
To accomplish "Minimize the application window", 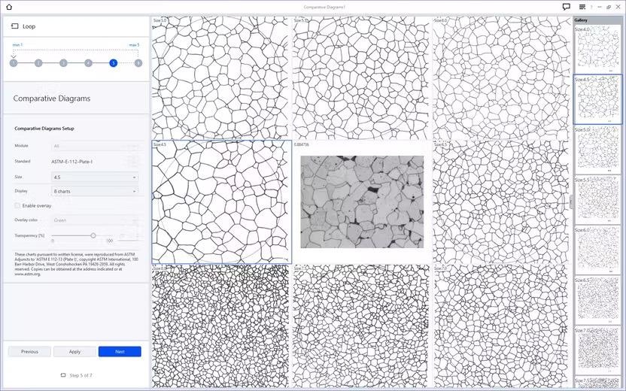I will [600, 7].
